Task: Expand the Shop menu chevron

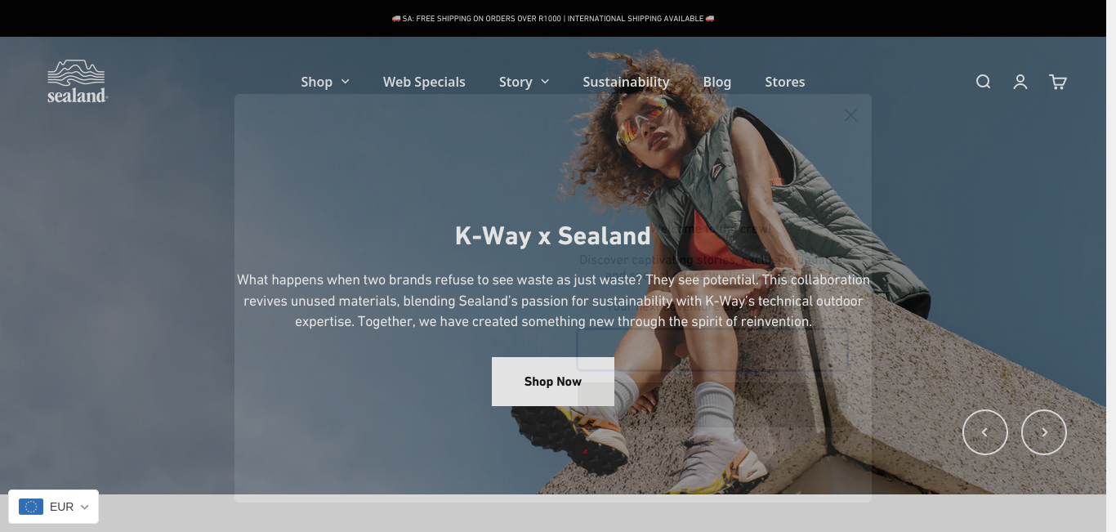Action: (x=345, y=82)
